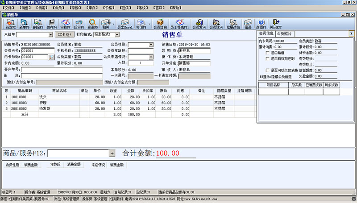The height and width of the screenshot is (203, 357).
Task: Open help via 帮助F1 icon
Action: point(261,24)
